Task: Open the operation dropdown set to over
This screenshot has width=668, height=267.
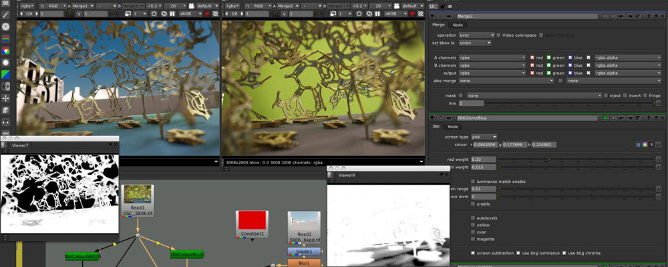Action: tap(476, 35)
